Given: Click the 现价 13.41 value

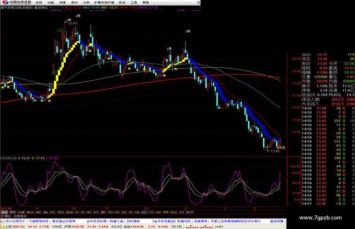Looking at the screenshot, I should pyautogui.click(x=322, y=63).
